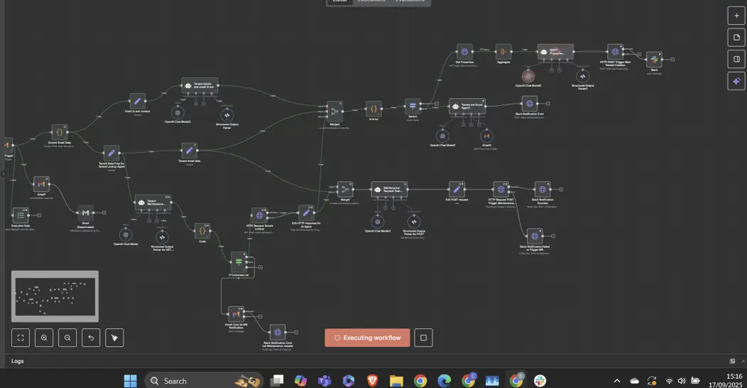Open the Structured Output Parser for GET sub-node

click(x=162, y=237)
